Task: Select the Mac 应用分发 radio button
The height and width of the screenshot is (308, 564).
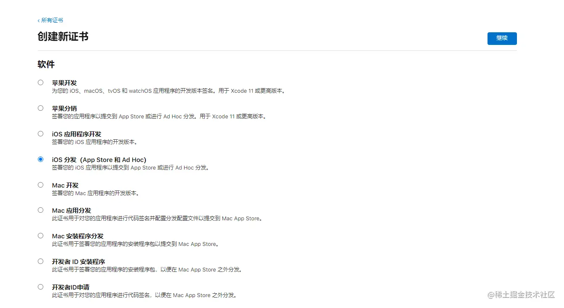Action: pyautogui.click(x=40, y=210)
